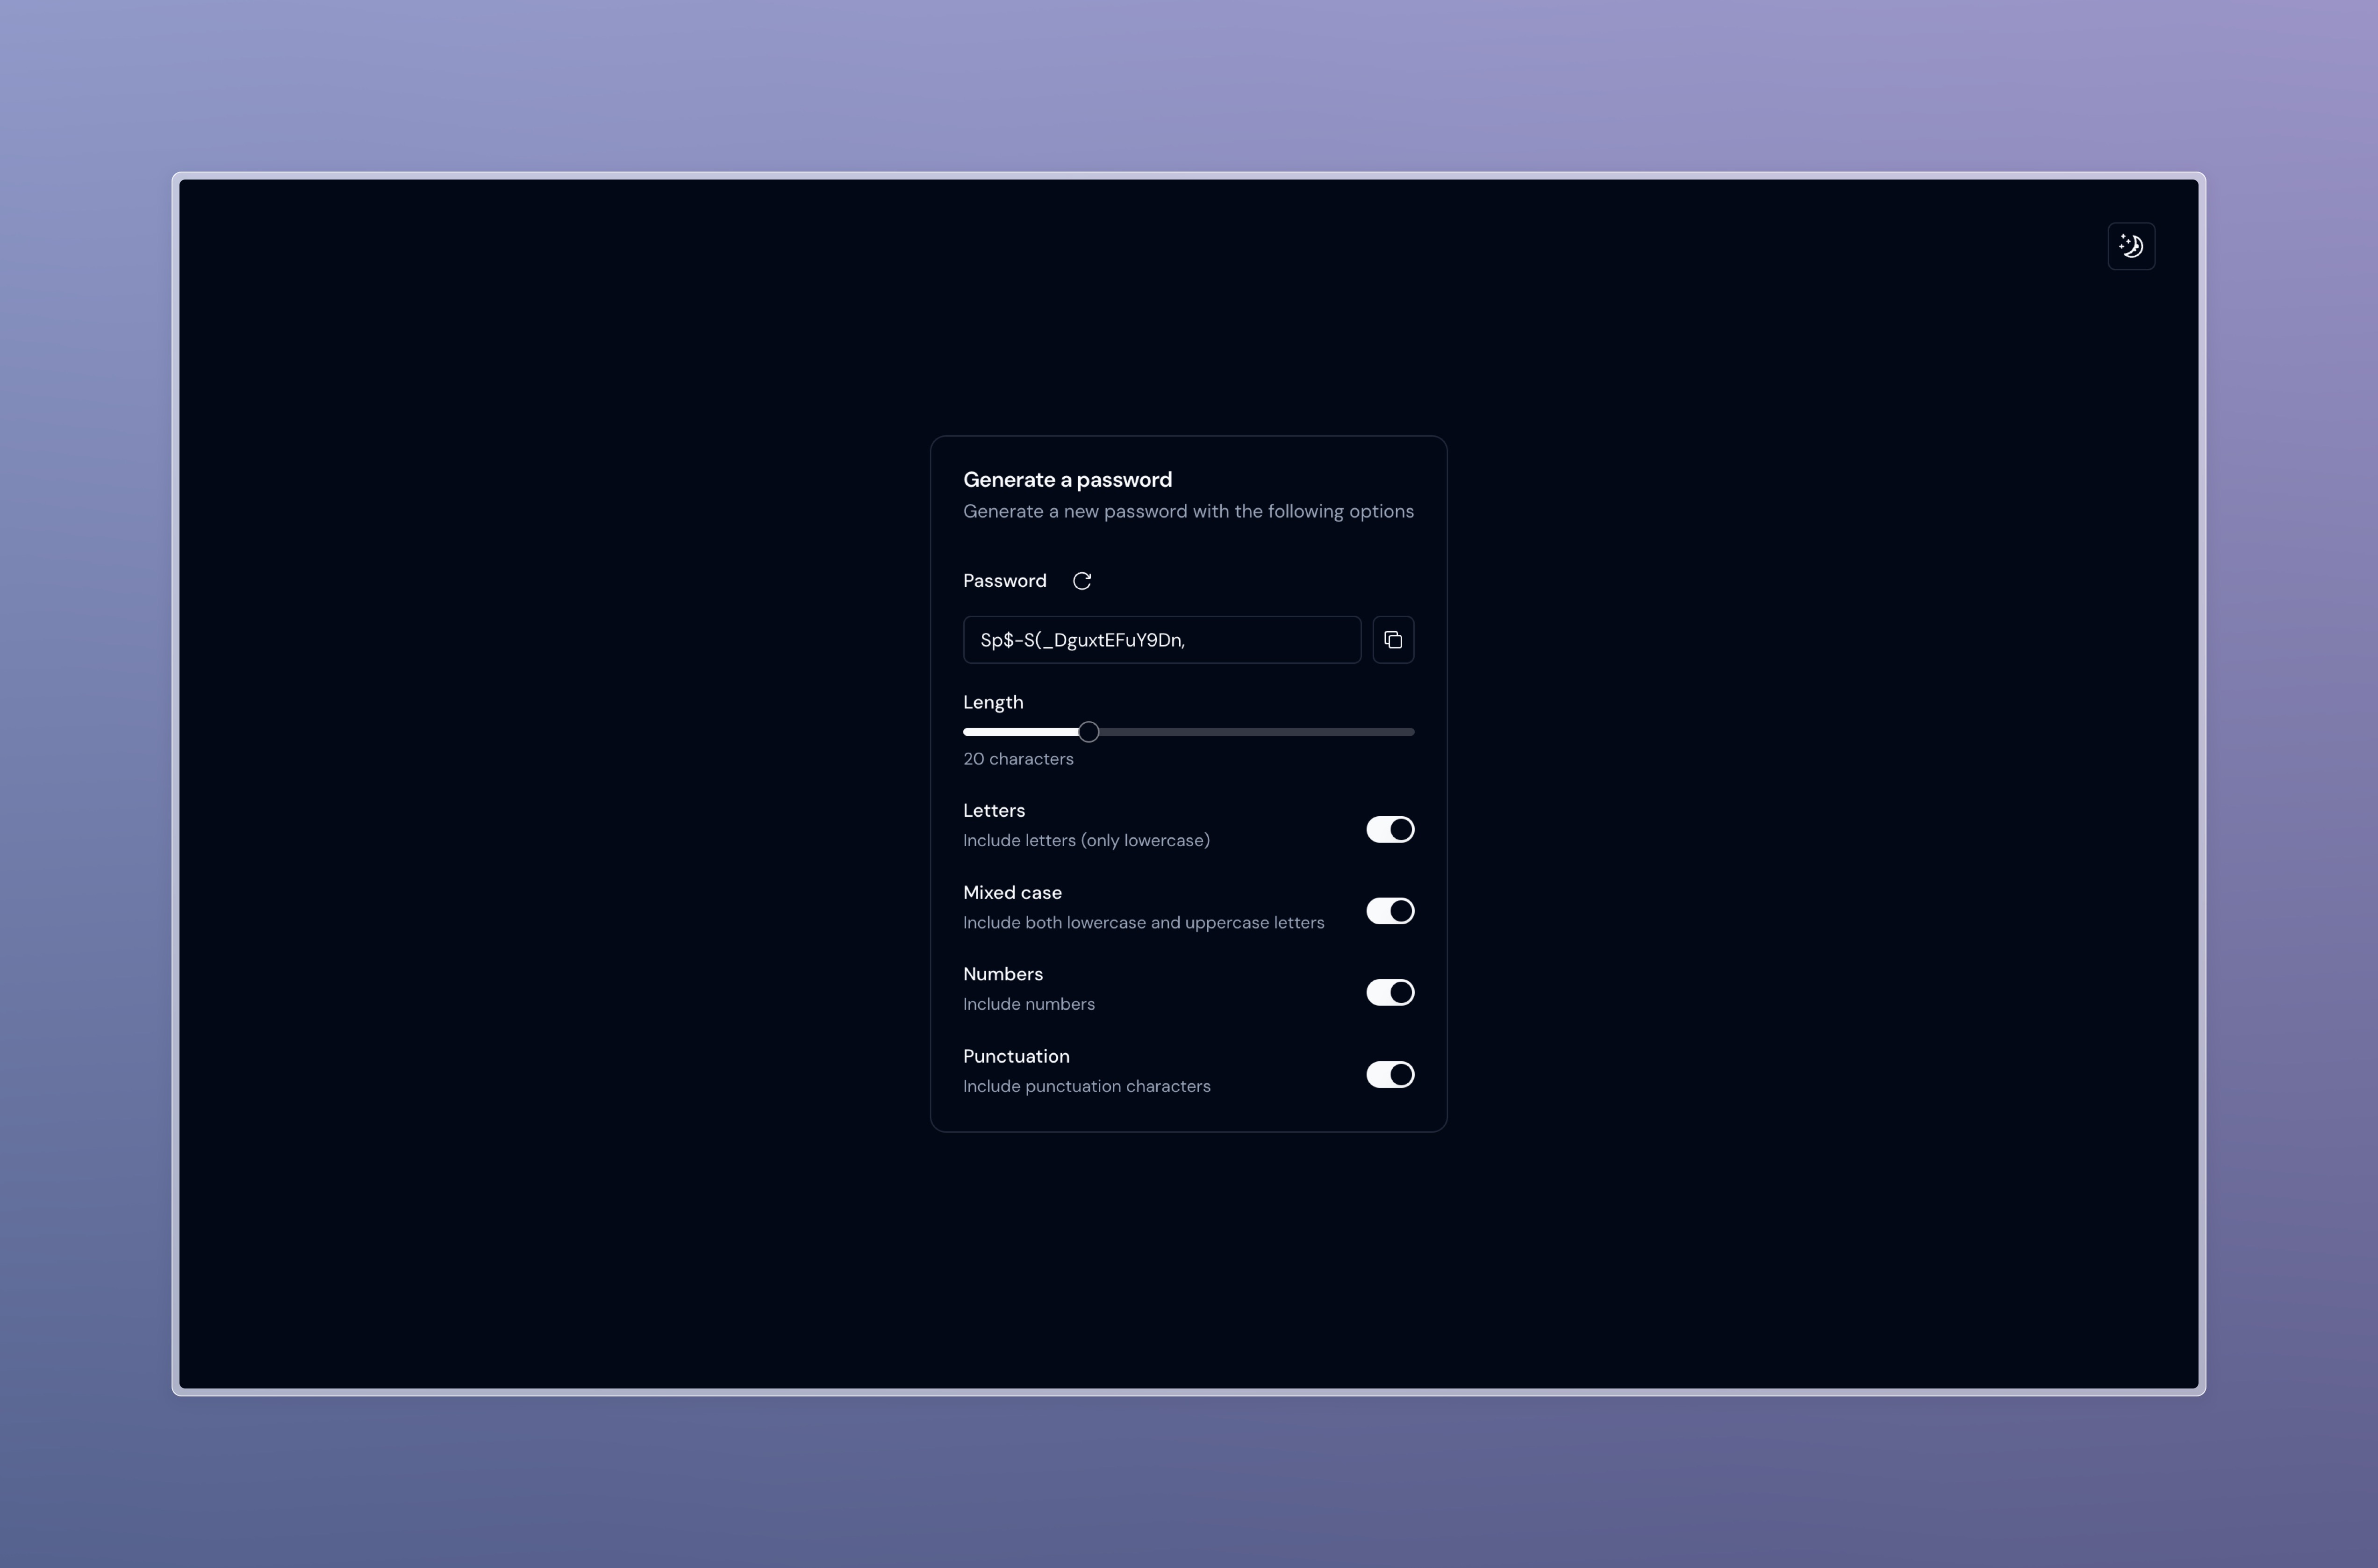Image resolution: width=2378 pixels, height=1568 pixels.
Task: Click the card subtitle about following options
Action: tap(1188, 511)
